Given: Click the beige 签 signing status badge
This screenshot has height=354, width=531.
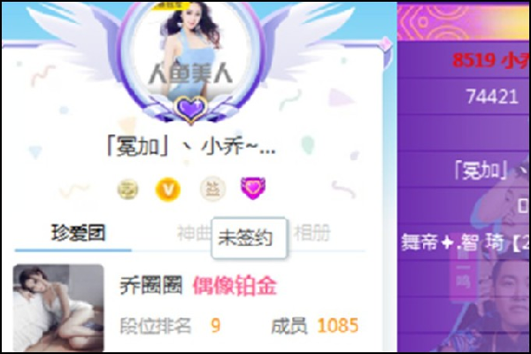Looking at the screenshot, I should [212, 189].
